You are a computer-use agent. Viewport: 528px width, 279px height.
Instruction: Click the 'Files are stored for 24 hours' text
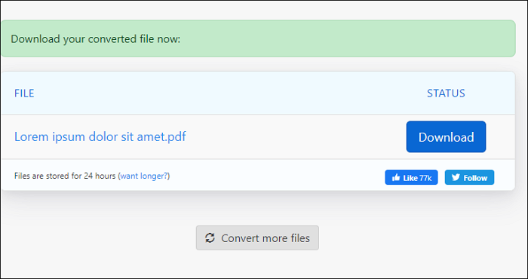click(65, 176)
